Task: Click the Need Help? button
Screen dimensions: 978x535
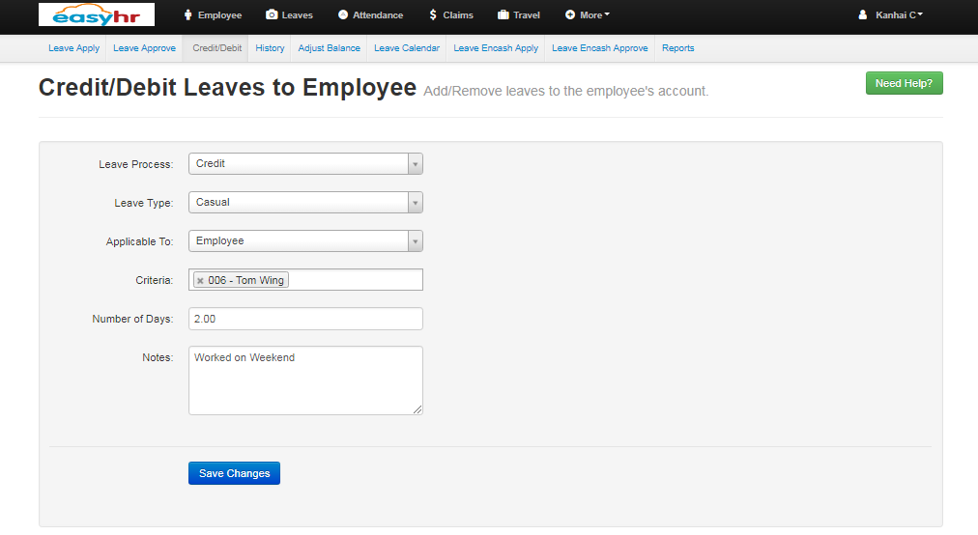Action: point(904,84)
